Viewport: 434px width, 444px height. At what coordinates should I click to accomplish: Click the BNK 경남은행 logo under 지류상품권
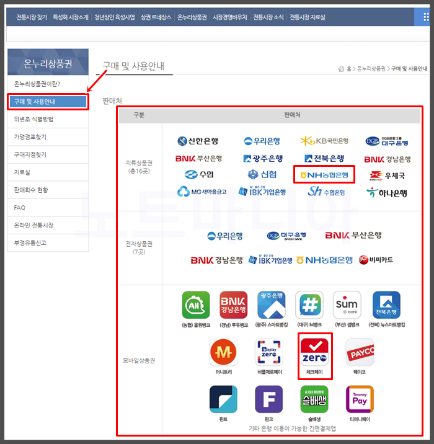click(387, 159)
